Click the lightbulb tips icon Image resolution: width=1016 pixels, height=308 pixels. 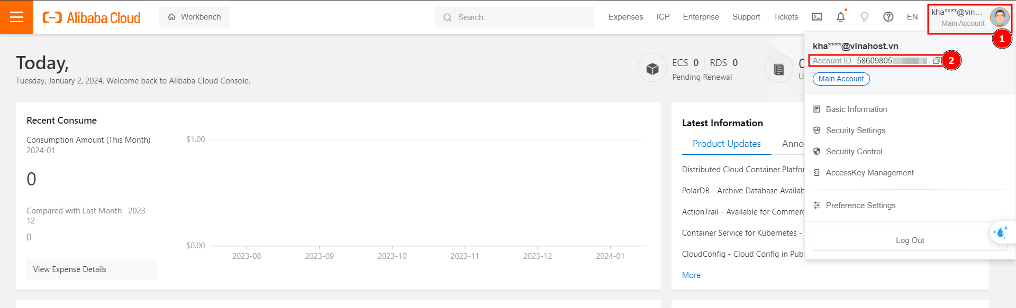point(865,17)
